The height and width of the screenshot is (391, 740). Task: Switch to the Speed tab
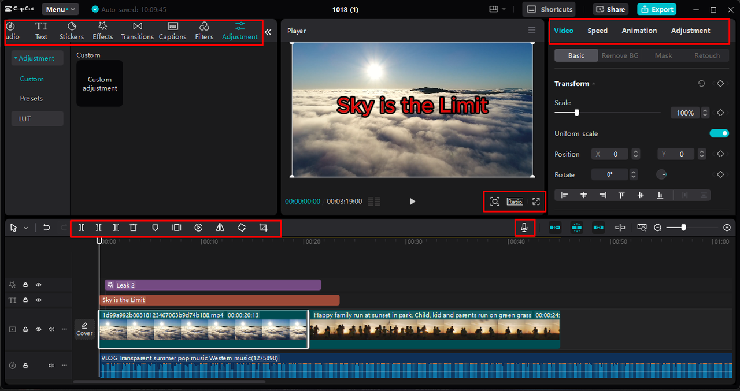(x=597, y=31)
